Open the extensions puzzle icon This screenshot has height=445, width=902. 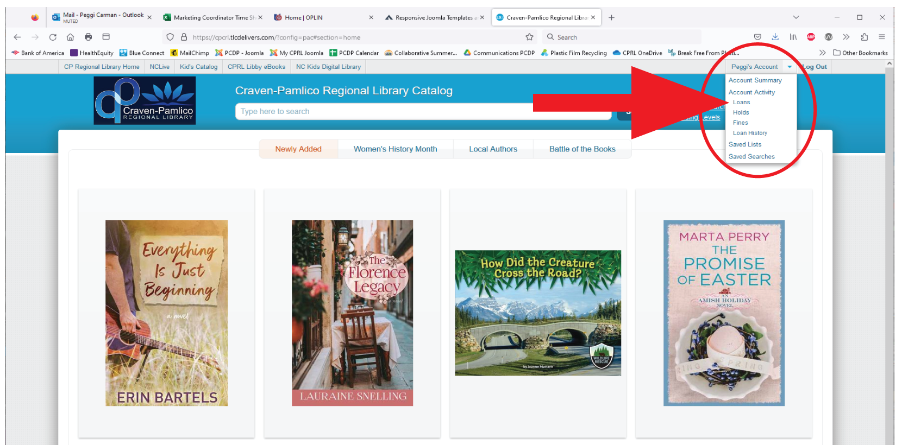[864, 37]
